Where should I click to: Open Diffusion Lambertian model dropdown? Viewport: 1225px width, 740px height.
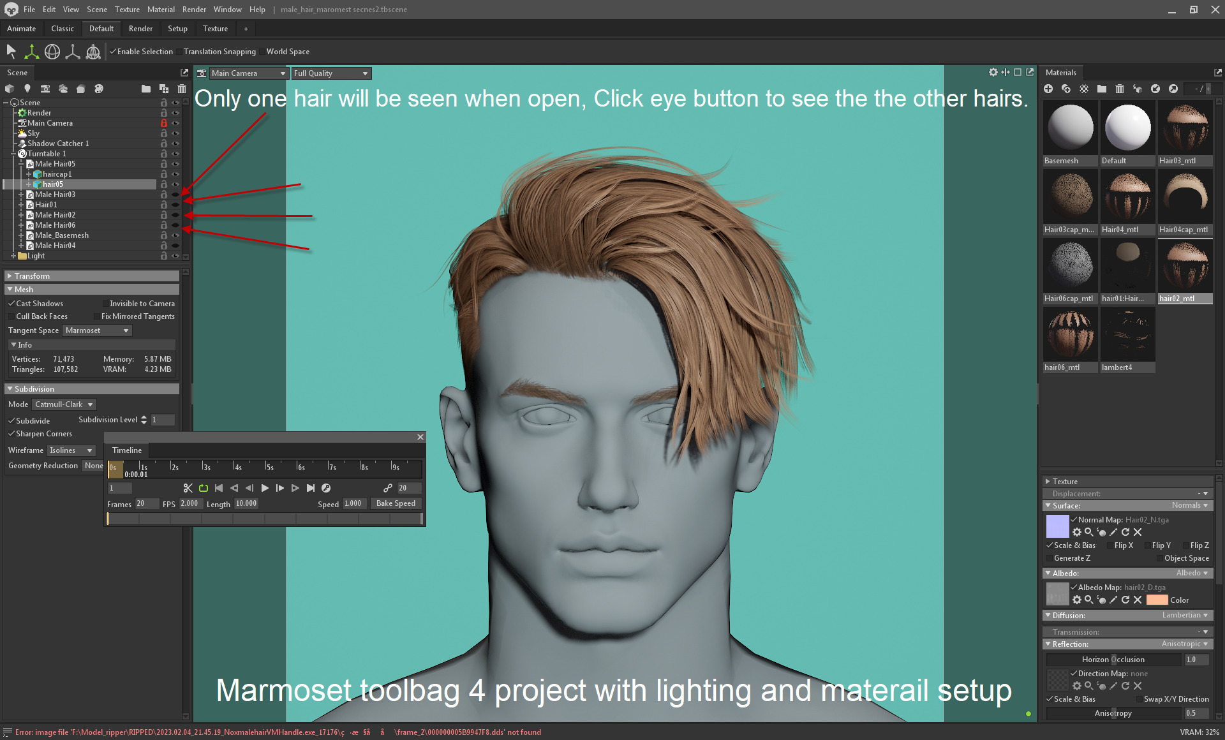click(1185, 616)
